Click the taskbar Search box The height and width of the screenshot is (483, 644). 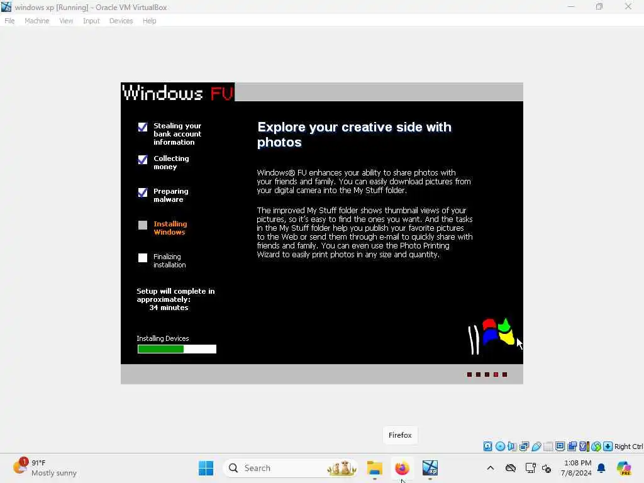(290, 468)
